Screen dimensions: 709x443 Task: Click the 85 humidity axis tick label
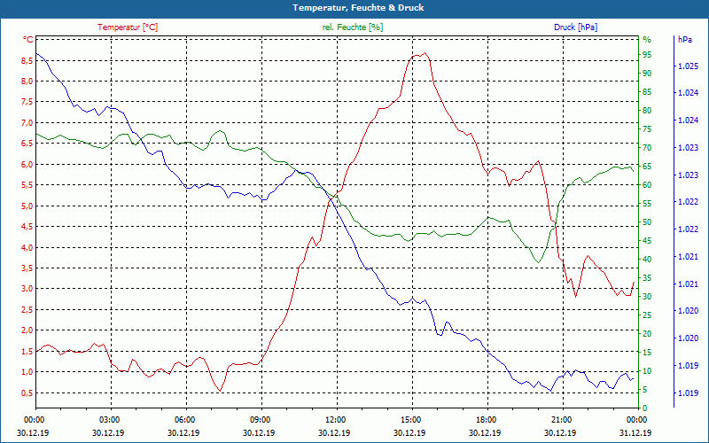click(x=647, y=92)
